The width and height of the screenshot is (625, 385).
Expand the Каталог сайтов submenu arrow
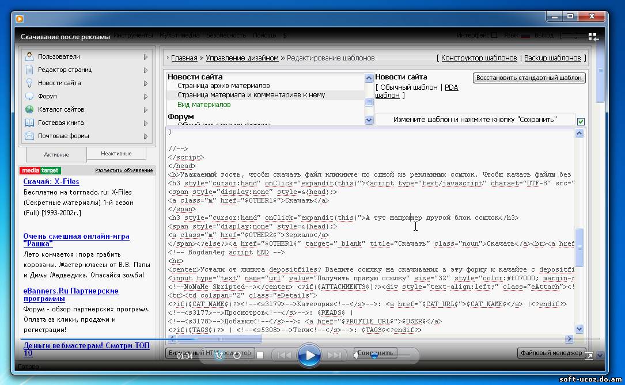146,110
